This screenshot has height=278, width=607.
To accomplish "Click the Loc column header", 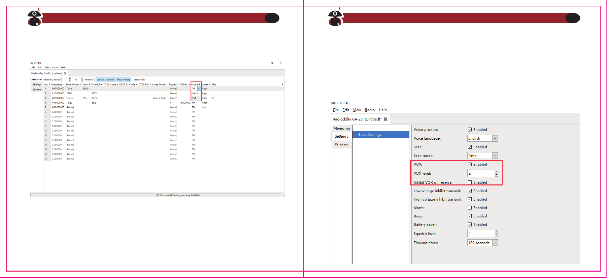I will [47, 84].
